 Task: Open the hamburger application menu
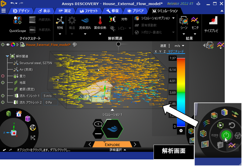pyautogui.click(x=3, y=11)
